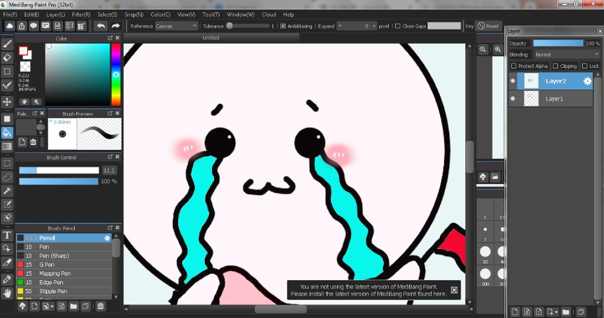Toggle the AntiAliasing checkbox
This screenshot has height=318, width=604.
(283, 26)
